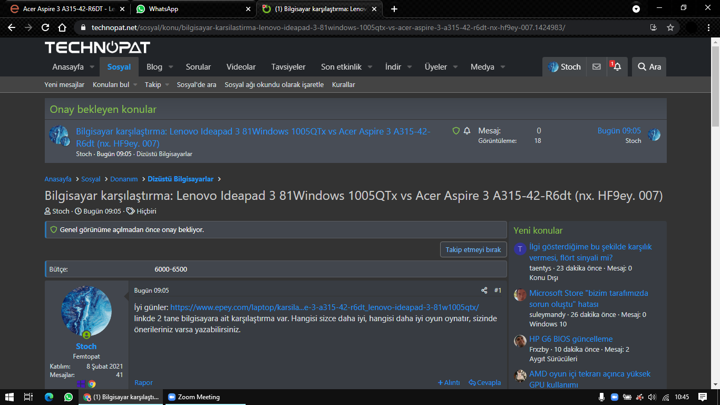Open the HP G6 BIOS güncelleme topic
720x405 pixels.
coord(571,339)
